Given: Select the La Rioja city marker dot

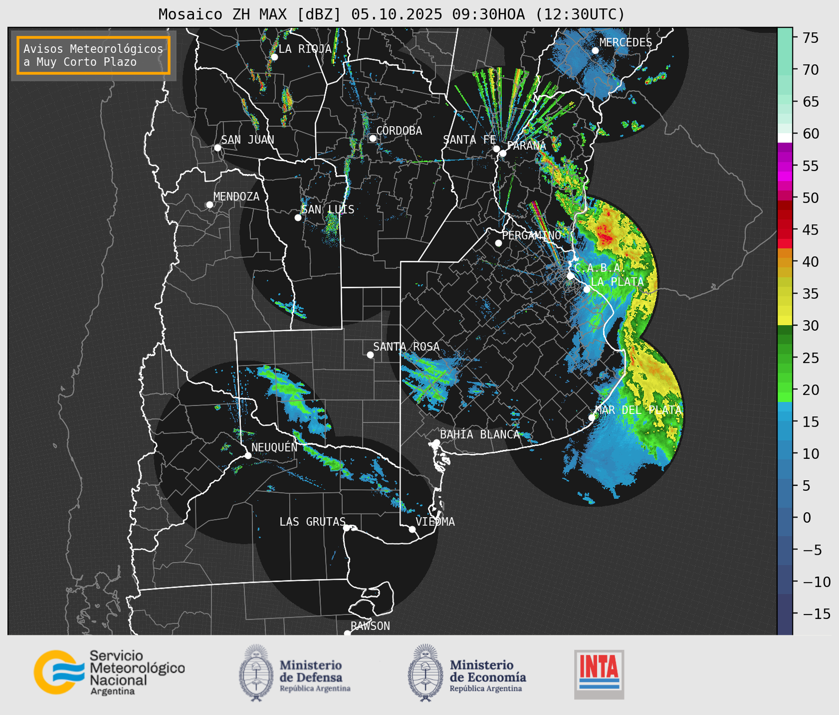Looking at the screenshot, I should pyautogui.click(x=274, y=57).
